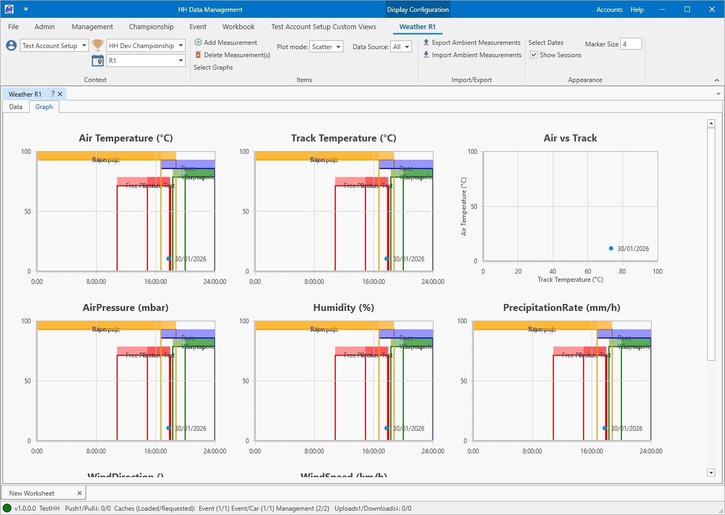Click the event calendar icon
The image size is (725, 515).
[98, 61]
